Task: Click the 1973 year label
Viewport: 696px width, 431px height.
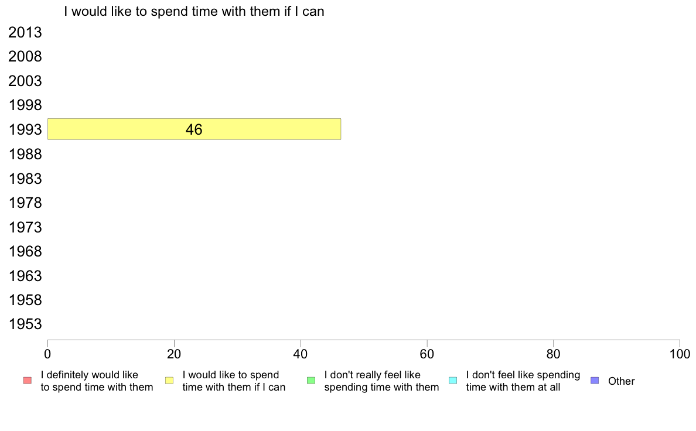Action: tap(25, 227)
